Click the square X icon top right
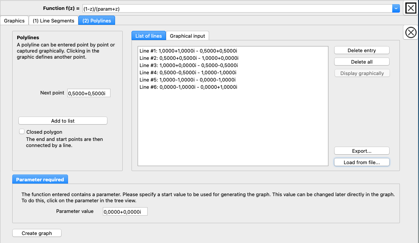 tap(411, 8)
